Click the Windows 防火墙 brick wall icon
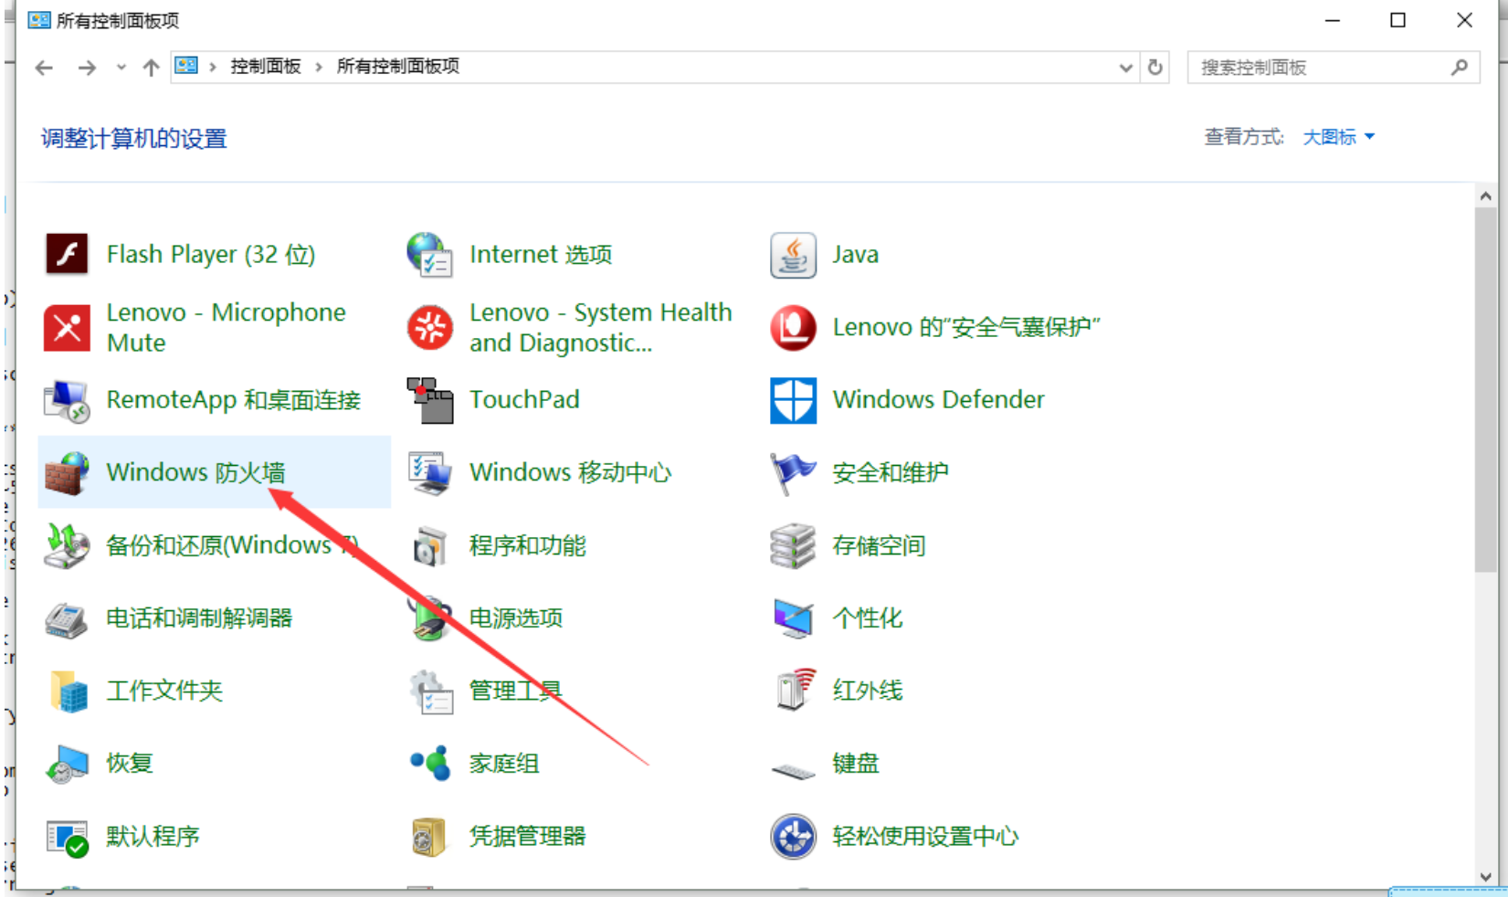Screen dimensions: 1508x897 (67, 472)
